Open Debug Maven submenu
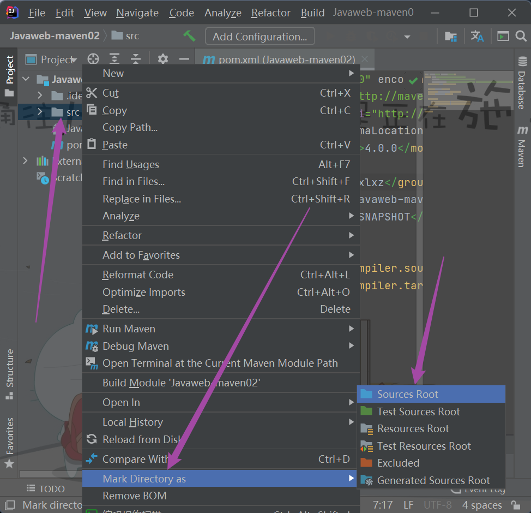The width and height of the screenshot is (531, 513). click(221, 346)
